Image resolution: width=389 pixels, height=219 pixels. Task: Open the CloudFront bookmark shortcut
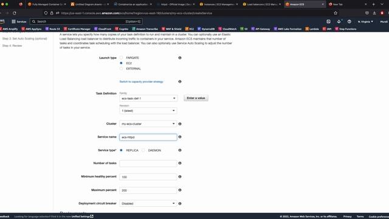(x=103, y=29)
